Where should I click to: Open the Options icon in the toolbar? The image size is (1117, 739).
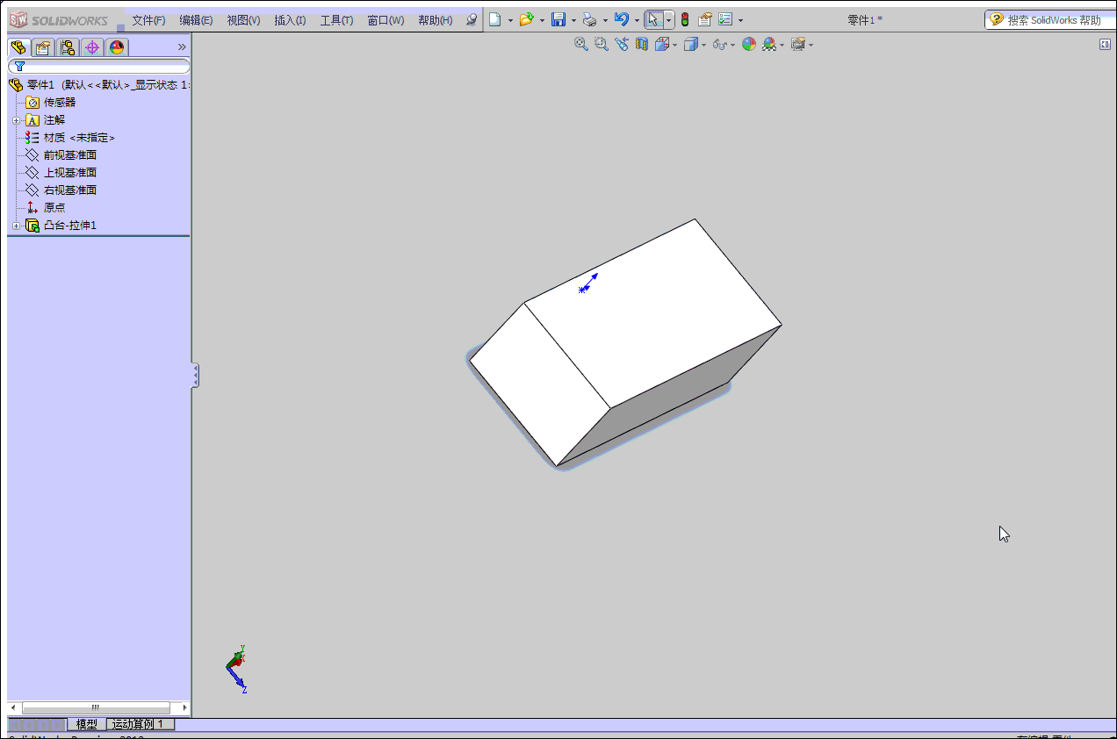click(x=725, y=19)
